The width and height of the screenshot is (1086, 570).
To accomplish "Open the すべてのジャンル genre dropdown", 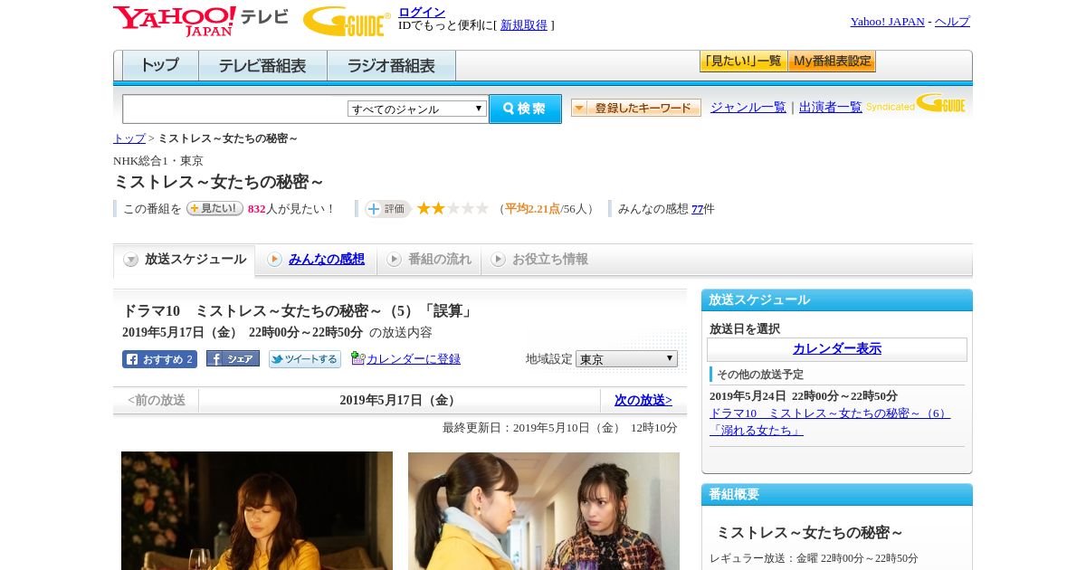I will [417, 109].
